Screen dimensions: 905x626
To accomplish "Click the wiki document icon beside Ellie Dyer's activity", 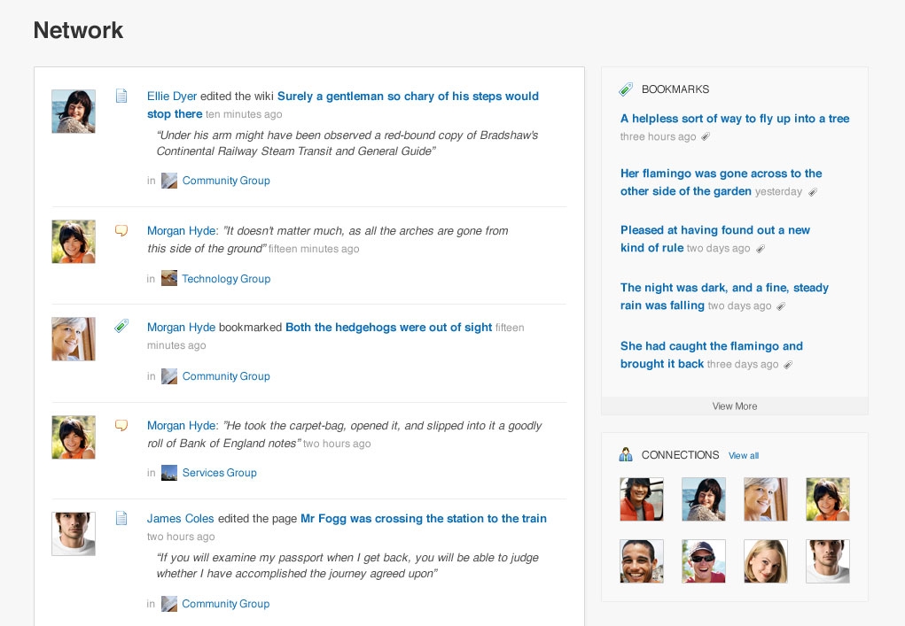I will point(121,96).
